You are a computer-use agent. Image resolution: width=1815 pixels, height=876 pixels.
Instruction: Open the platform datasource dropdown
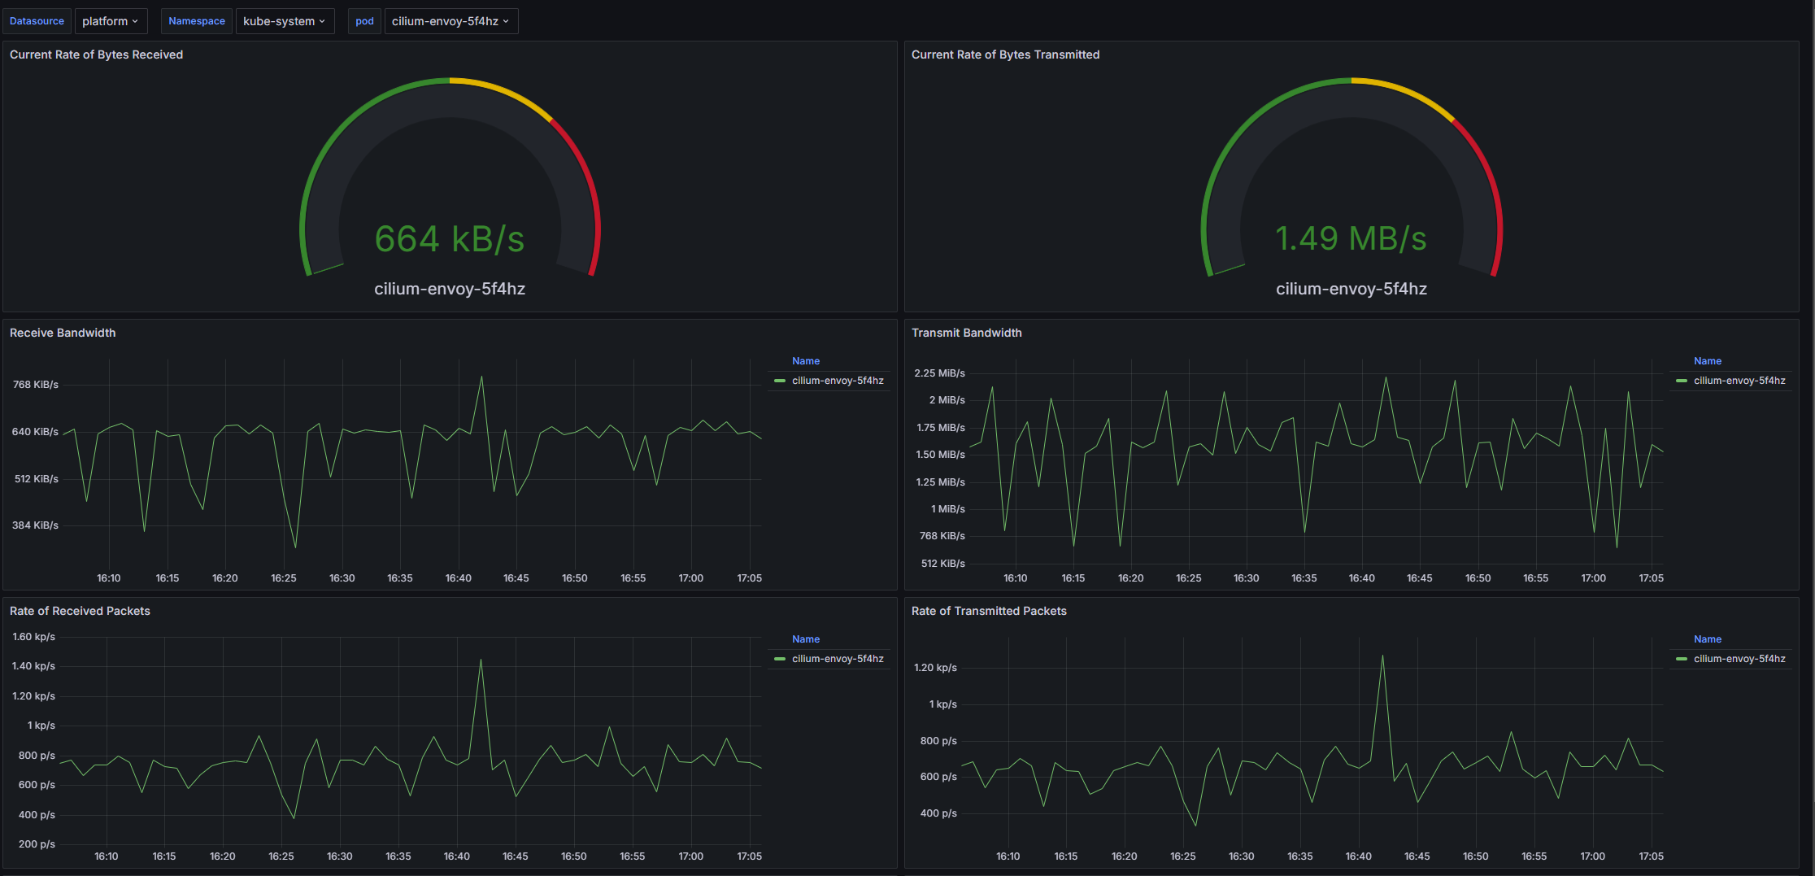coord(111,21)
